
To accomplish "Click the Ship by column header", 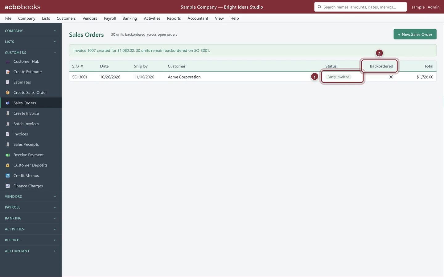I will pyautogui.click(x=141, y=66).
